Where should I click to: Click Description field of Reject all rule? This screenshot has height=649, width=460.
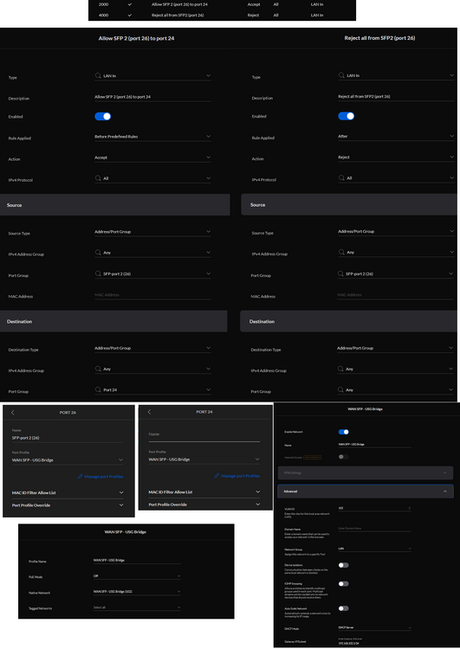[x=396, y=96]
